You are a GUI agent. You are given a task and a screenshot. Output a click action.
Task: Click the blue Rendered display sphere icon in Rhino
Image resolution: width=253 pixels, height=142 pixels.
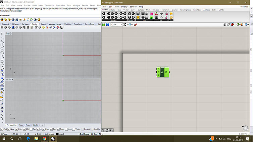(x=13, y=27)
